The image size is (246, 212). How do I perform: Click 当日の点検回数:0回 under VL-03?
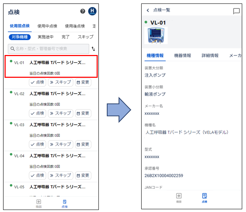click(x=45, y=135)
